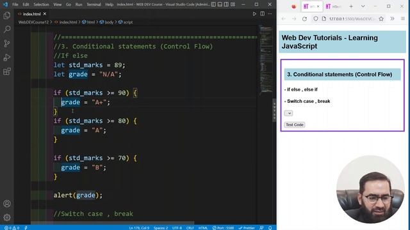Open the File menu
Image resolution: width=410 pixels, height=230 pixels.
coord(15,4)
